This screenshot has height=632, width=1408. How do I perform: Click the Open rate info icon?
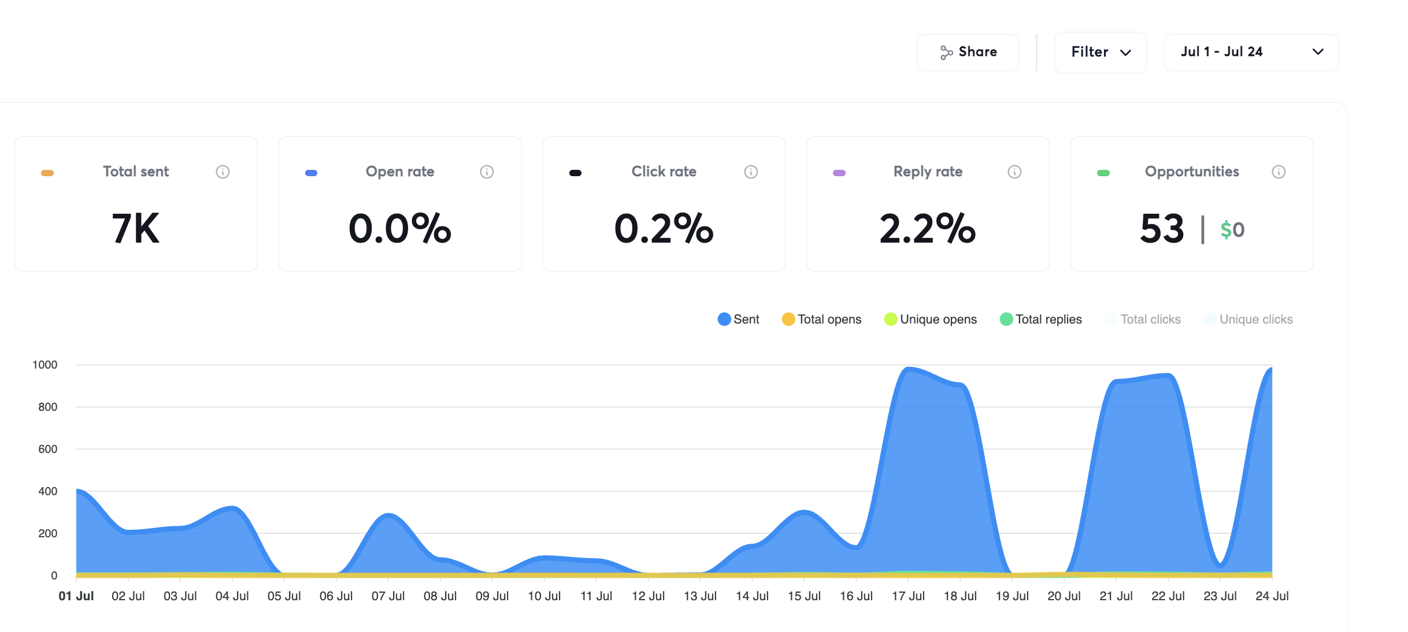[x=487, y=172]
